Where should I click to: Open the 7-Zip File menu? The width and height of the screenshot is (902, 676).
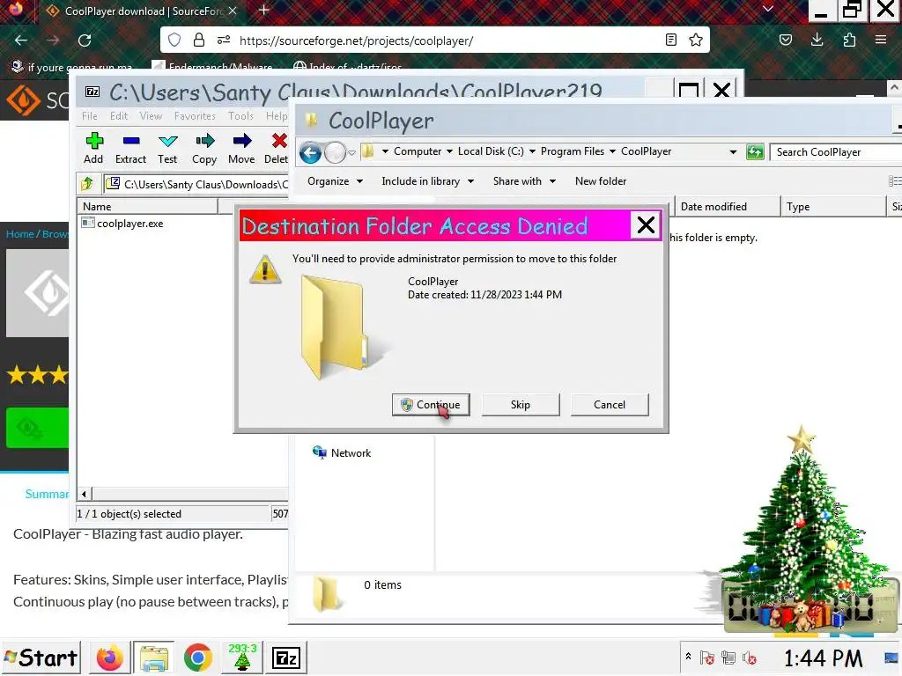[x=89, y=116]
